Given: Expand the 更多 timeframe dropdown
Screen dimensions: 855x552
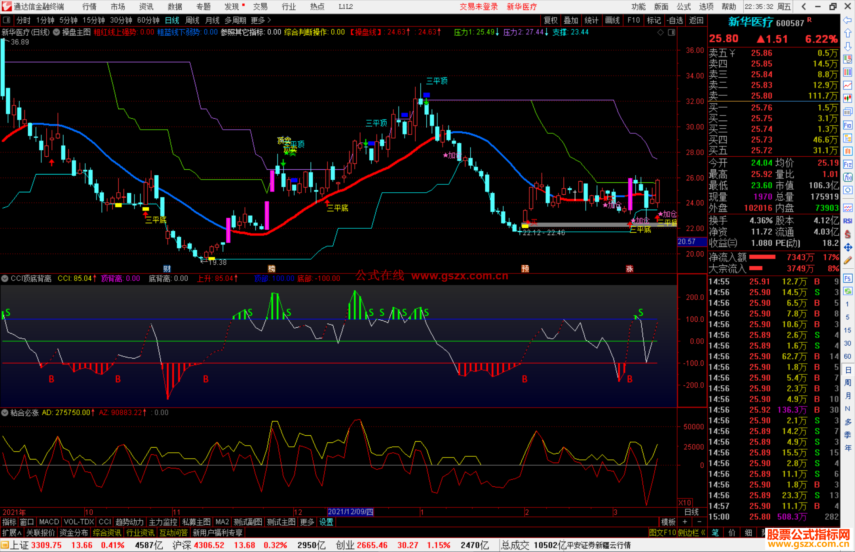Looking at the screenshot, I should pos(261,20).
